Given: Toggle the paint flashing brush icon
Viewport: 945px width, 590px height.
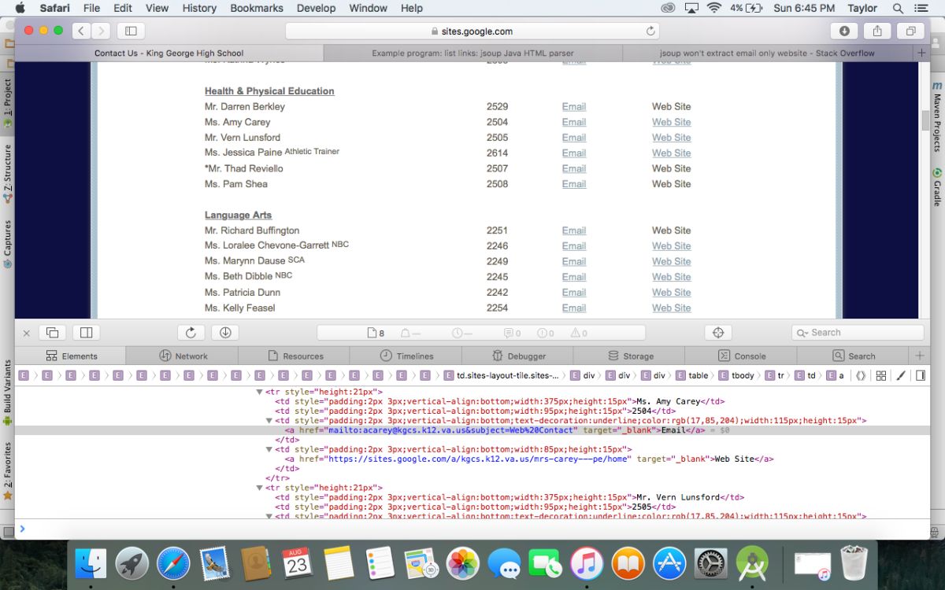Looking at the screenshot, I should (900, 376).
